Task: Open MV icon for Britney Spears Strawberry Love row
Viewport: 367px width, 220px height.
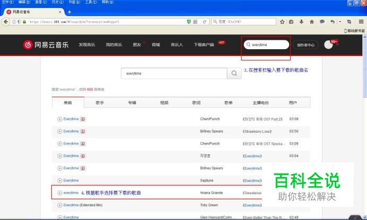Action: click(83, 131)
